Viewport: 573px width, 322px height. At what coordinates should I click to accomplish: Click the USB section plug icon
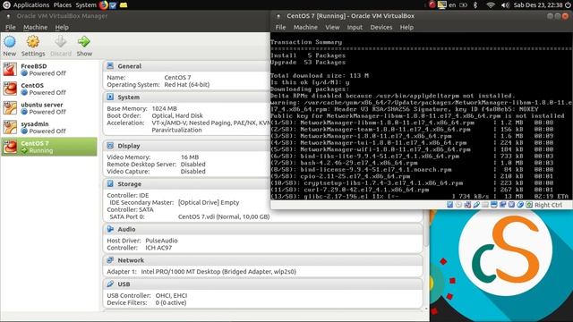tap(110, 284)
